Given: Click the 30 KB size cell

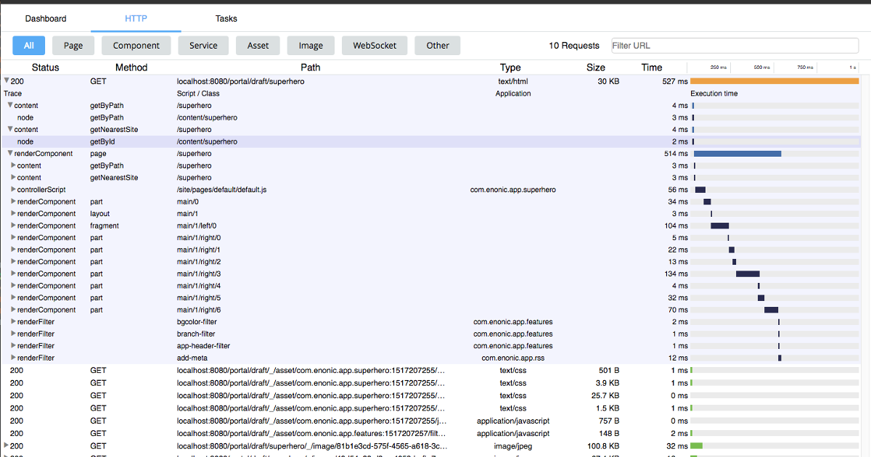Looking at the screenshot, I should pyautogui.click(x=608, y=81).
